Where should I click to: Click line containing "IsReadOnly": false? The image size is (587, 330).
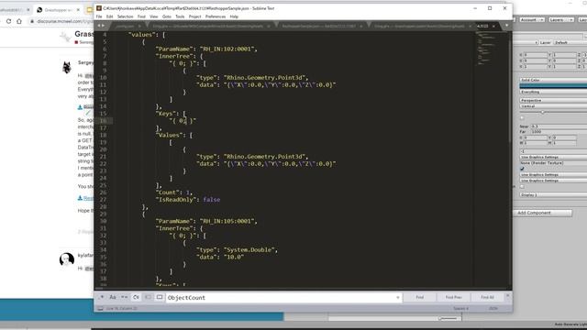tap(188, 200)
